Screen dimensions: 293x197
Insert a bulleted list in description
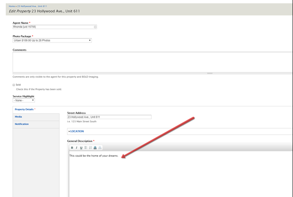point(86,148)
